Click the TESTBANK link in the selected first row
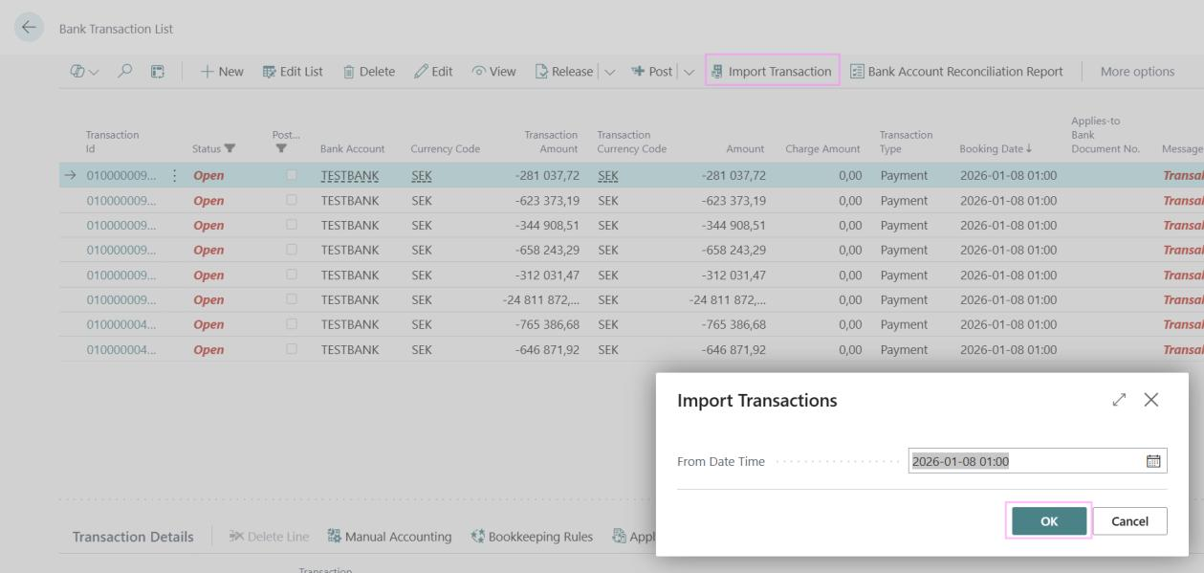Screen dimensions: 1204x573 350,176
